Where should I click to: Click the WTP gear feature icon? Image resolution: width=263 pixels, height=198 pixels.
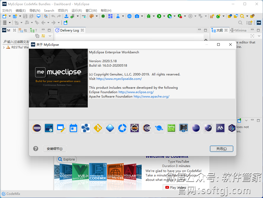134,128
